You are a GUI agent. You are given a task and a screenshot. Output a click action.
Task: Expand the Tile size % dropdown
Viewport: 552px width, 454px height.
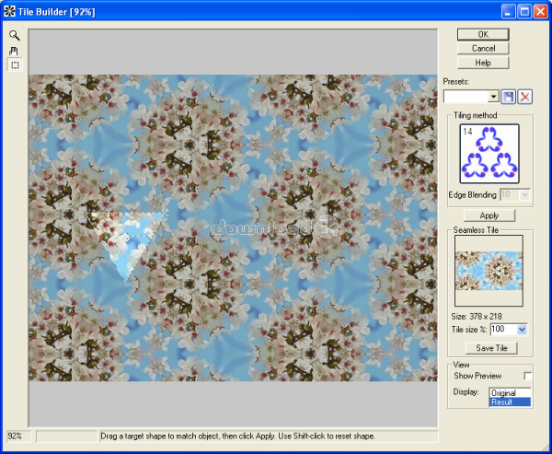(522, 330)
